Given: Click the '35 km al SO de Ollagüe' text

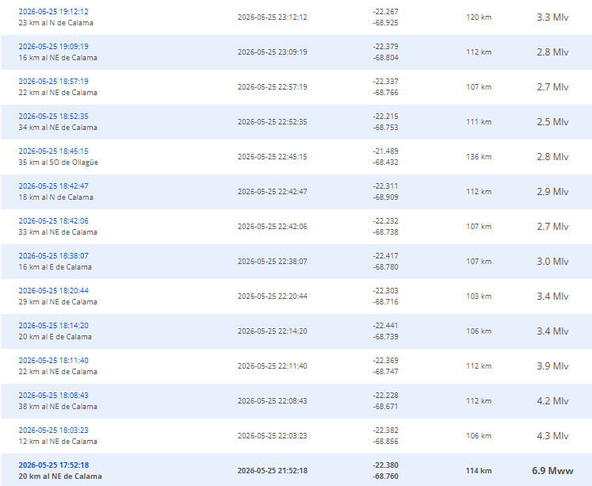Looking at the screenshot, I should coord(58,163).
